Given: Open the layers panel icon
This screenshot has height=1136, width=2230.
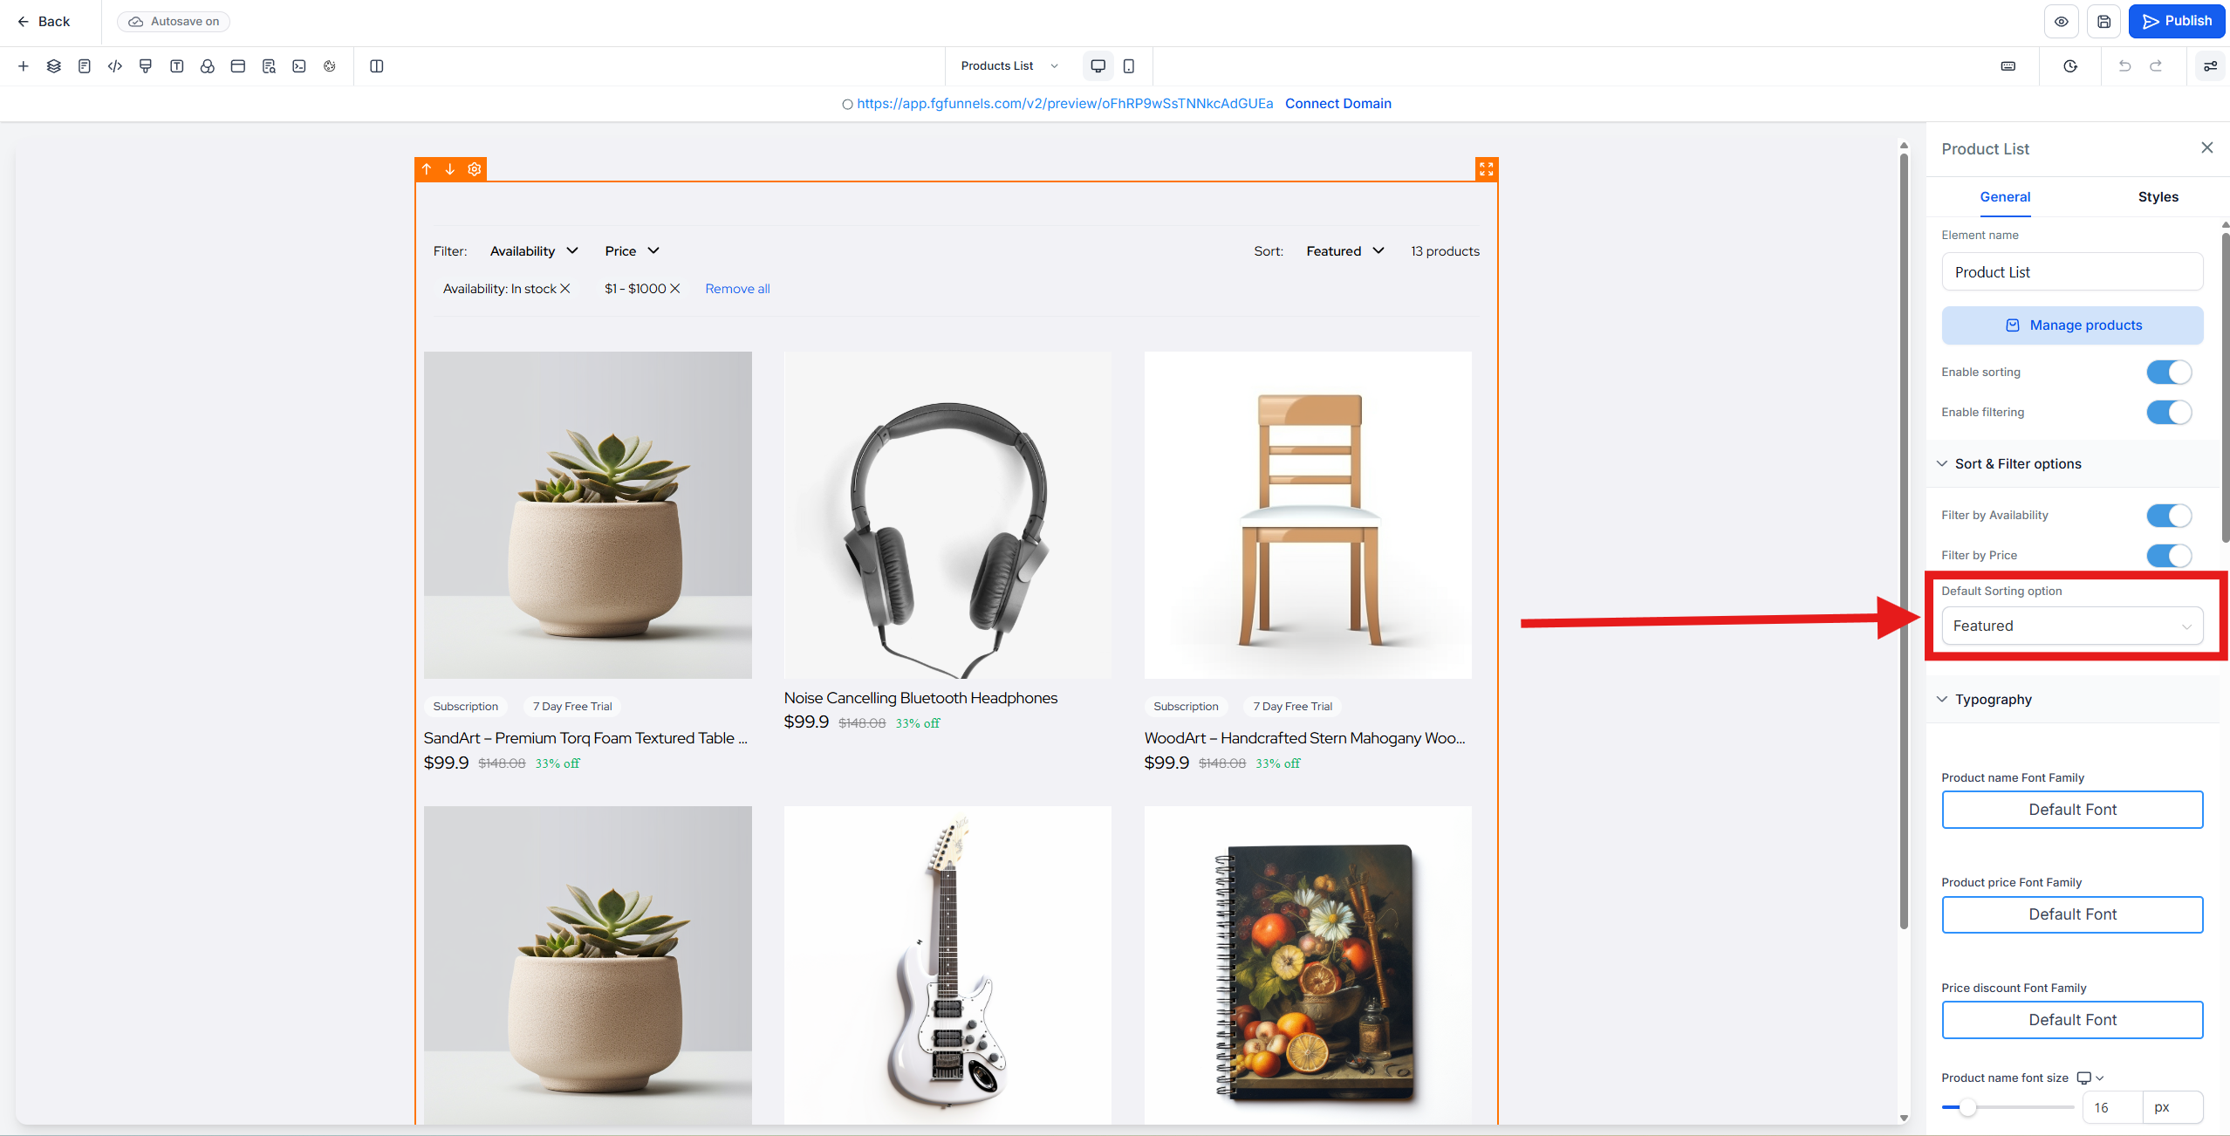Looking at the screenshot, I should click(54, 66).
